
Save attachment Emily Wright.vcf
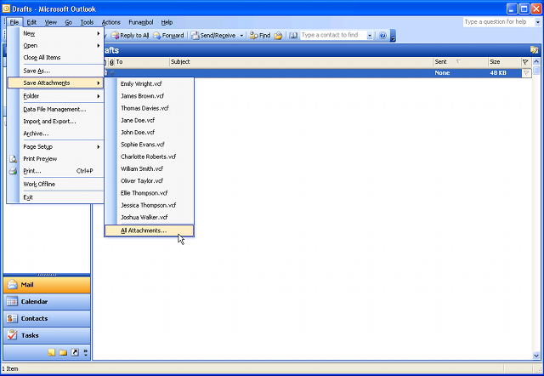pyautogui.click(x=150, y=83)
